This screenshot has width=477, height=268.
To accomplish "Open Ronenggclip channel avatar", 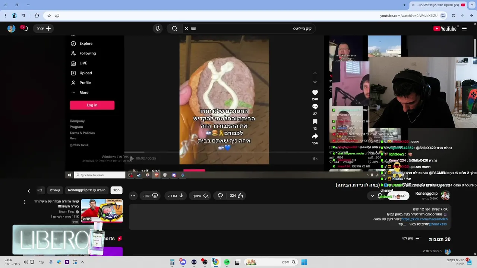I will point(445,195).
